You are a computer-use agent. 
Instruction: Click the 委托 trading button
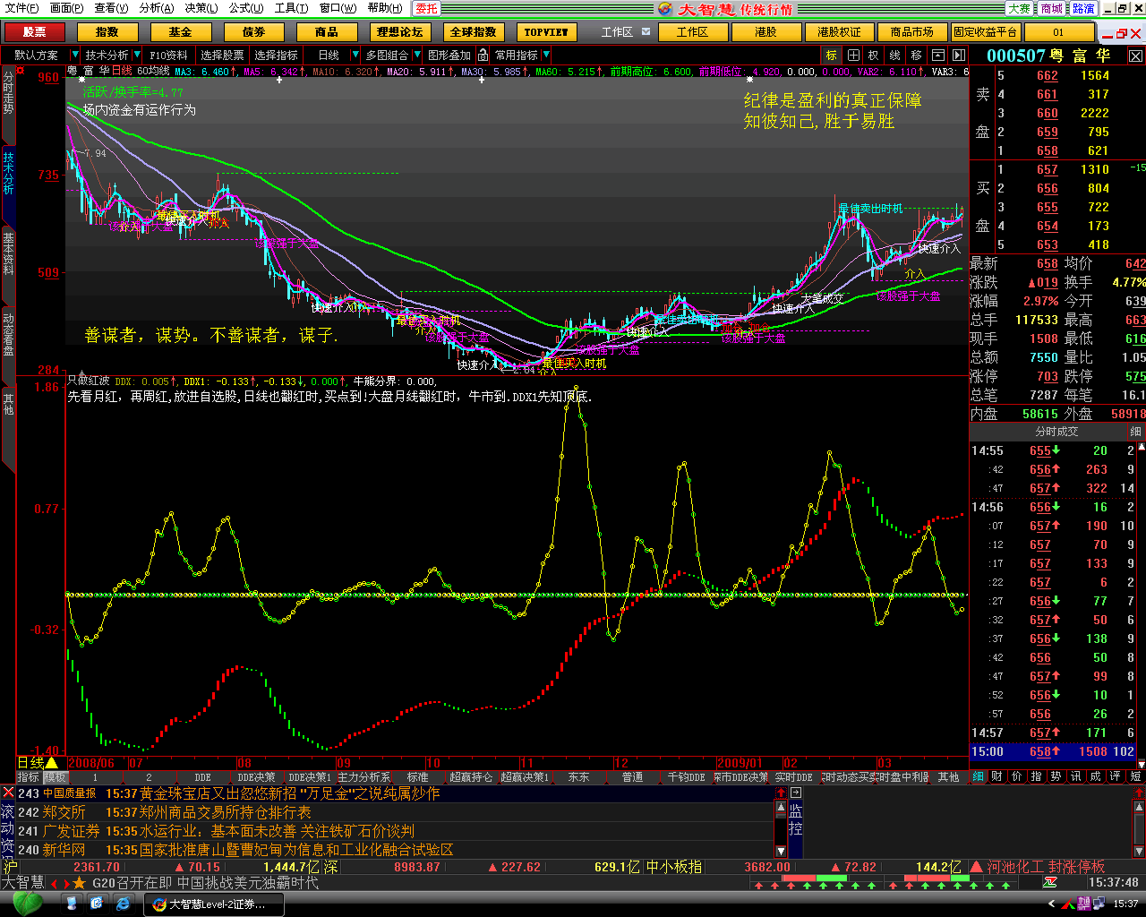(x=426, y=8)
